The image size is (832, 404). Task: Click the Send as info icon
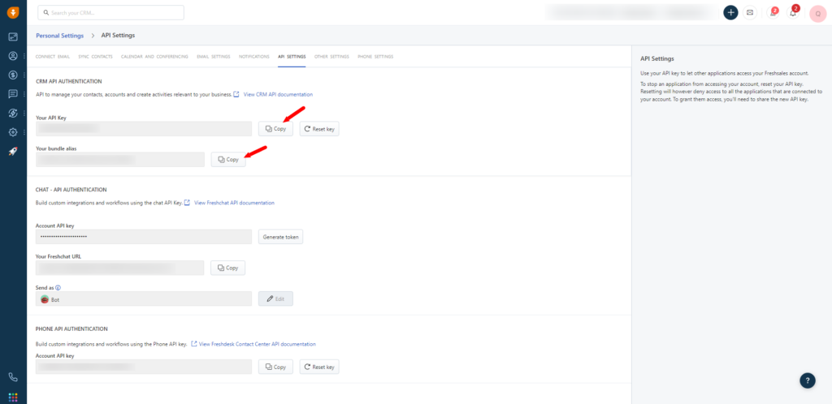[x=58, y=287]
